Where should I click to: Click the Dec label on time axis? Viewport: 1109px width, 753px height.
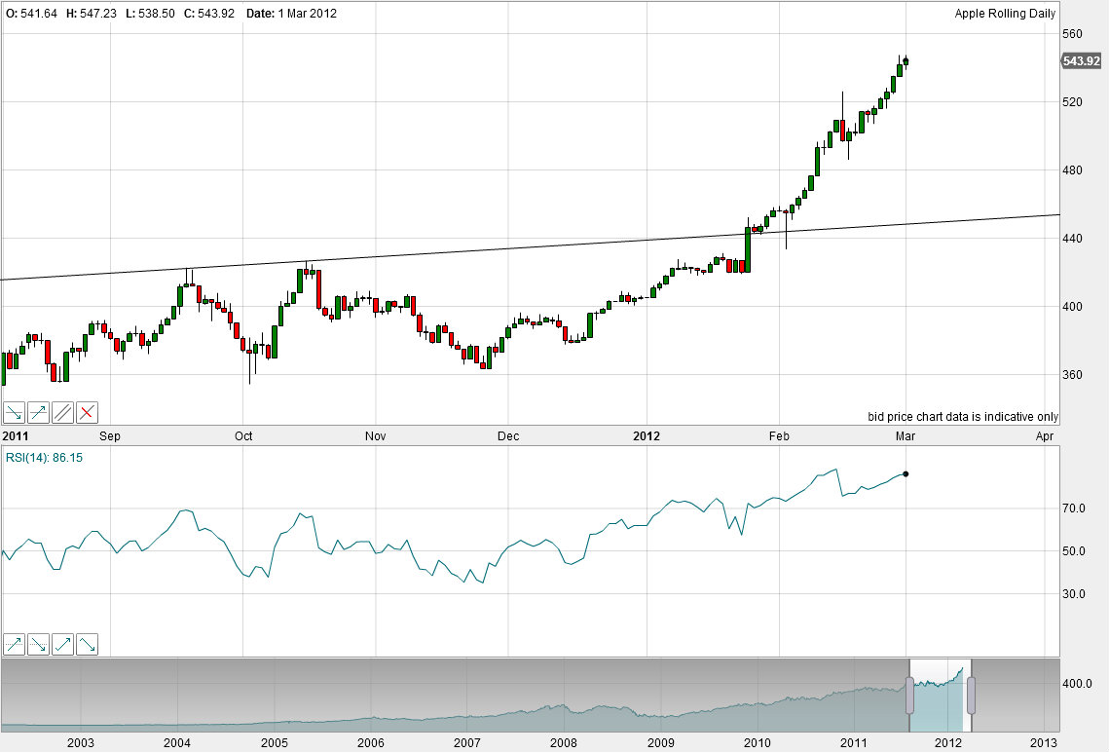[507, 436]
